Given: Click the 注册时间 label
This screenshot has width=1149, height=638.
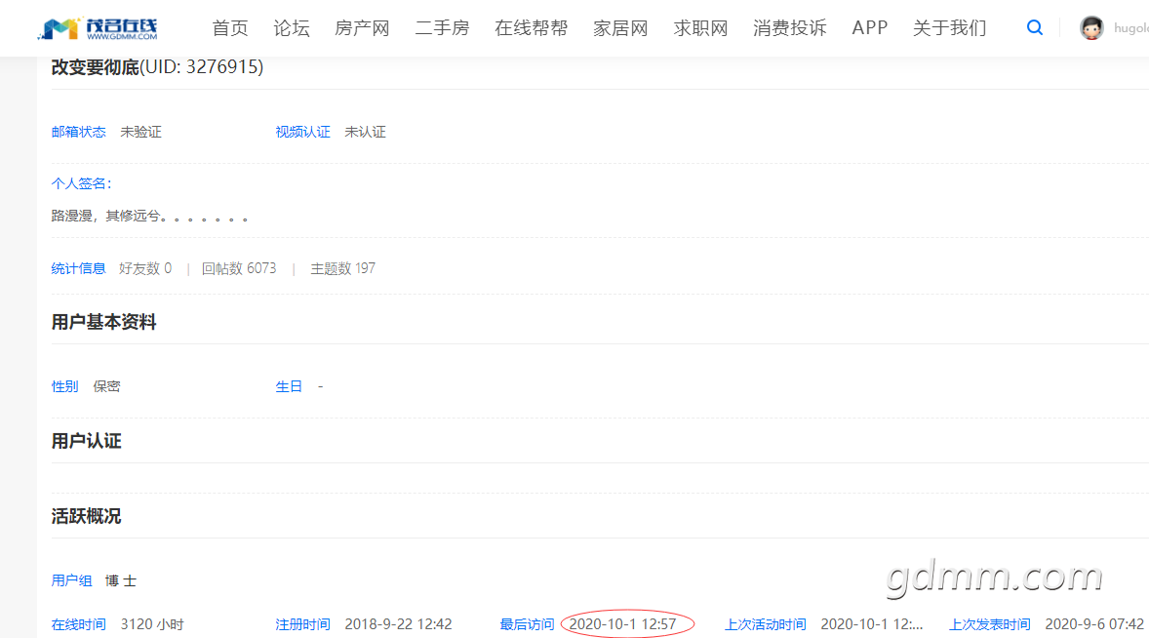Looking at the screenshot, I should (302, 624).
